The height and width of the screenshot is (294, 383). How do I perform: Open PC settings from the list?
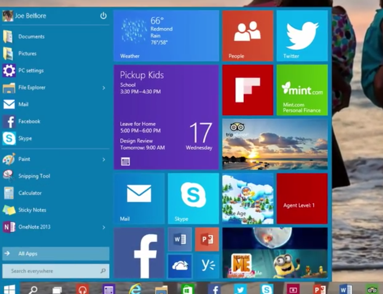pos(56,71)
